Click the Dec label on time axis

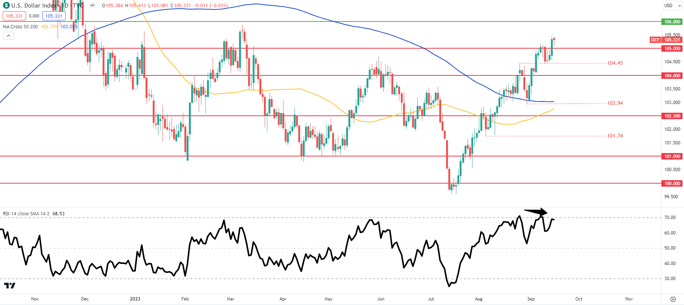(x=85, y=299)
